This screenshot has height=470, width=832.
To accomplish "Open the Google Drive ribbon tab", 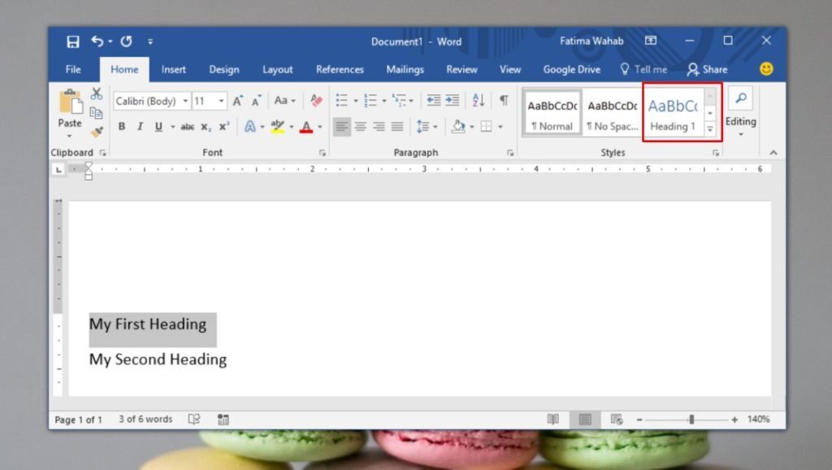I will point(571,70).
